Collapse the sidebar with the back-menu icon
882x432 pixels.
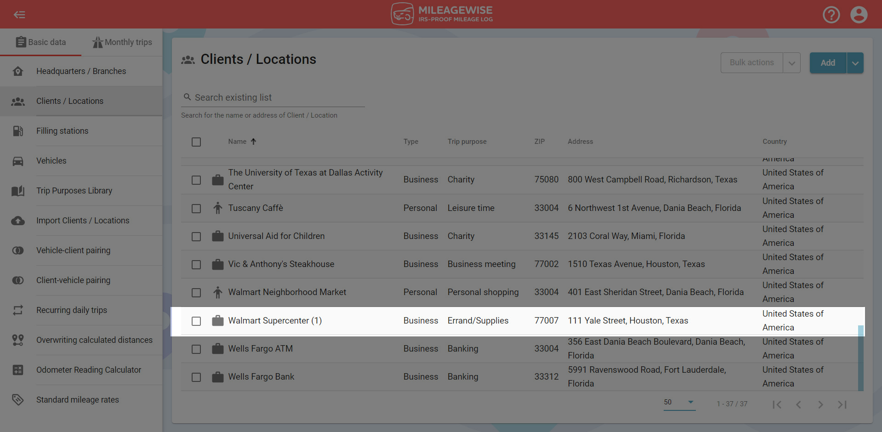click(x=19, y=15)
